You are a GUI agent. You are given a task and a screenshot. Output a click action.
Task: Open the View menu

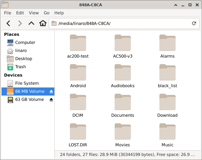34,13
